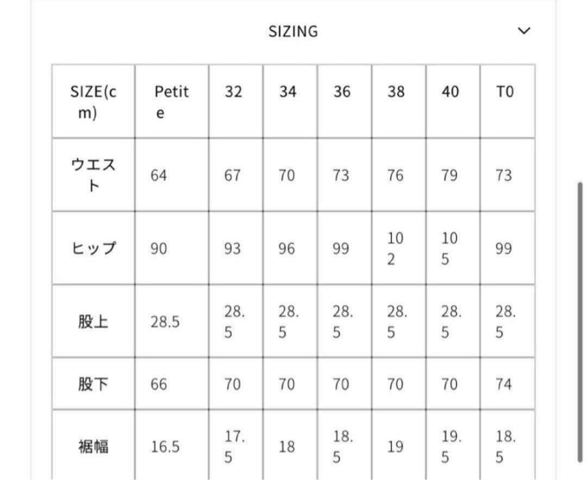Screen dimensions: 587x480
Task: Select the size 38 column header
Action: [x=396, y=92]
